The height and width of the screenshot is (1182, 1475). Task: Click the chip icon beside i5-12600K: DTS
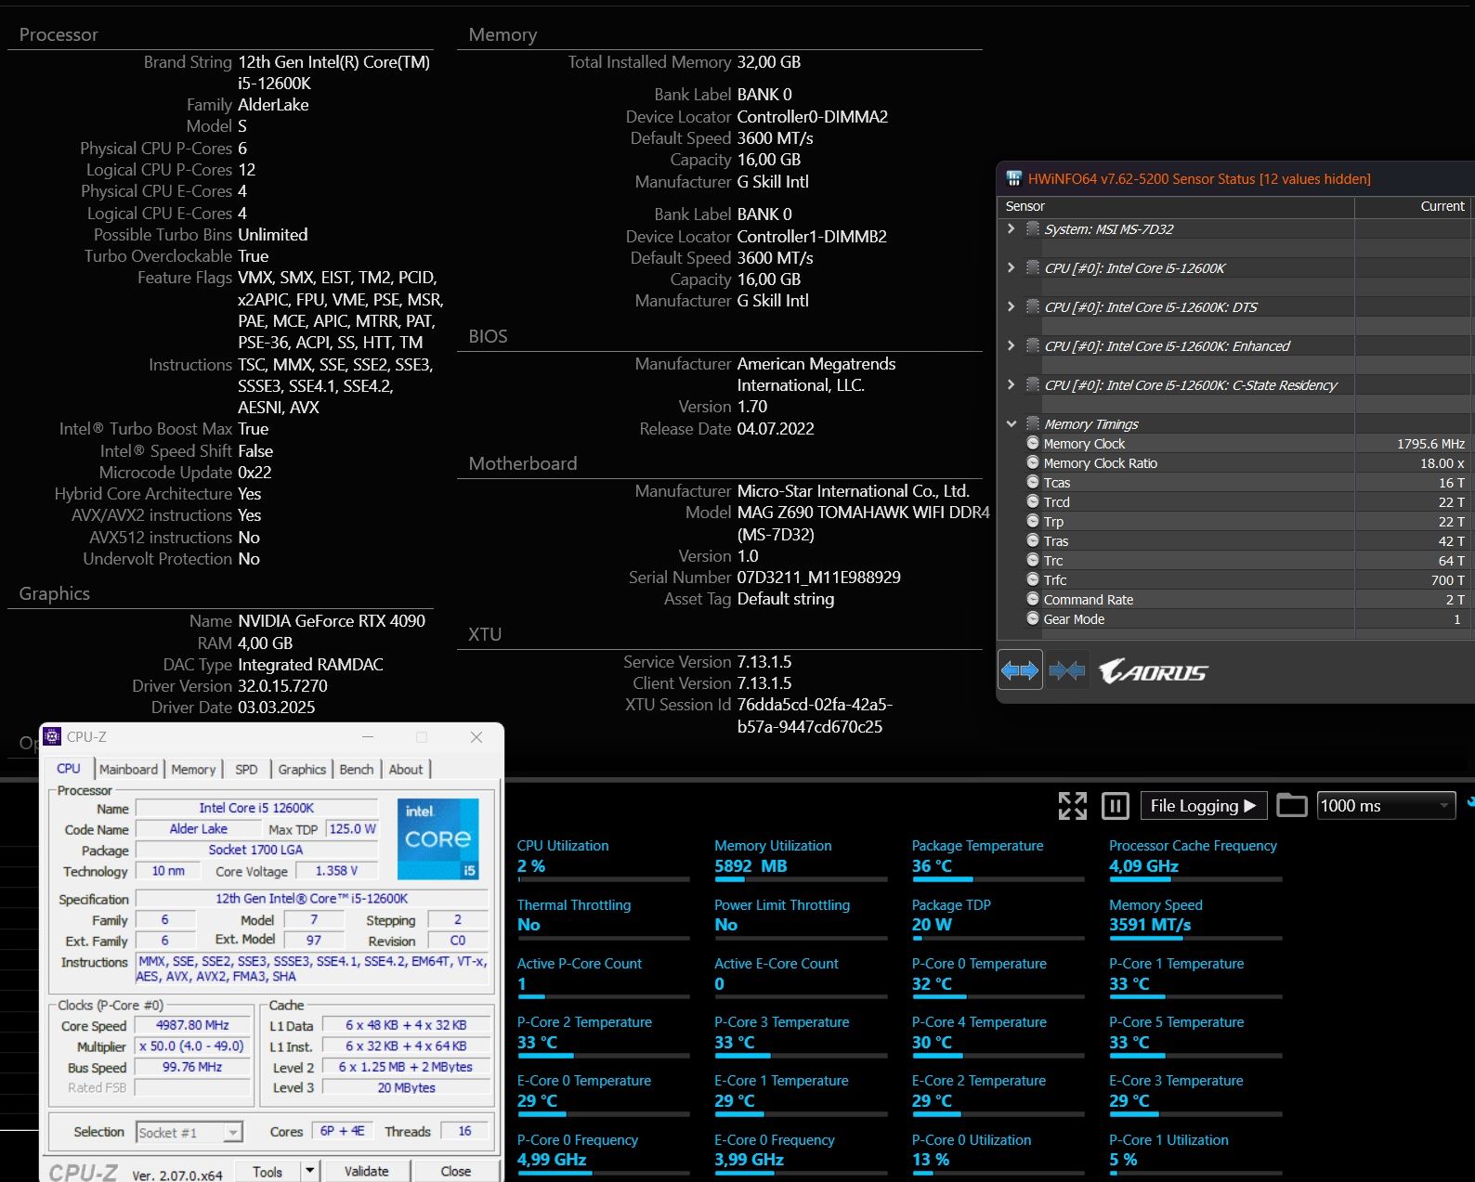(x=1032, y=306)
